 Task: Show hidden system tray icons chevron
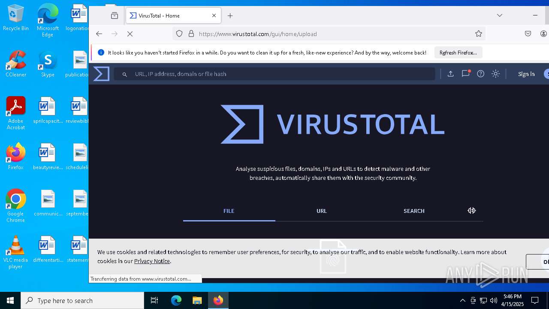pyautogui.click(x=462, y=300)
